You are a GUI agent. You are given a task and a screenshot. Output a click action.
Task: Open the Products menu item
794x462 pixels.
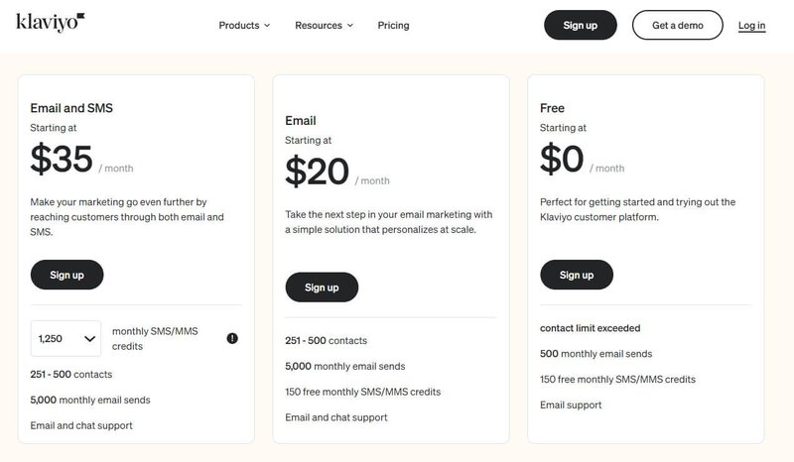point(239,26)
